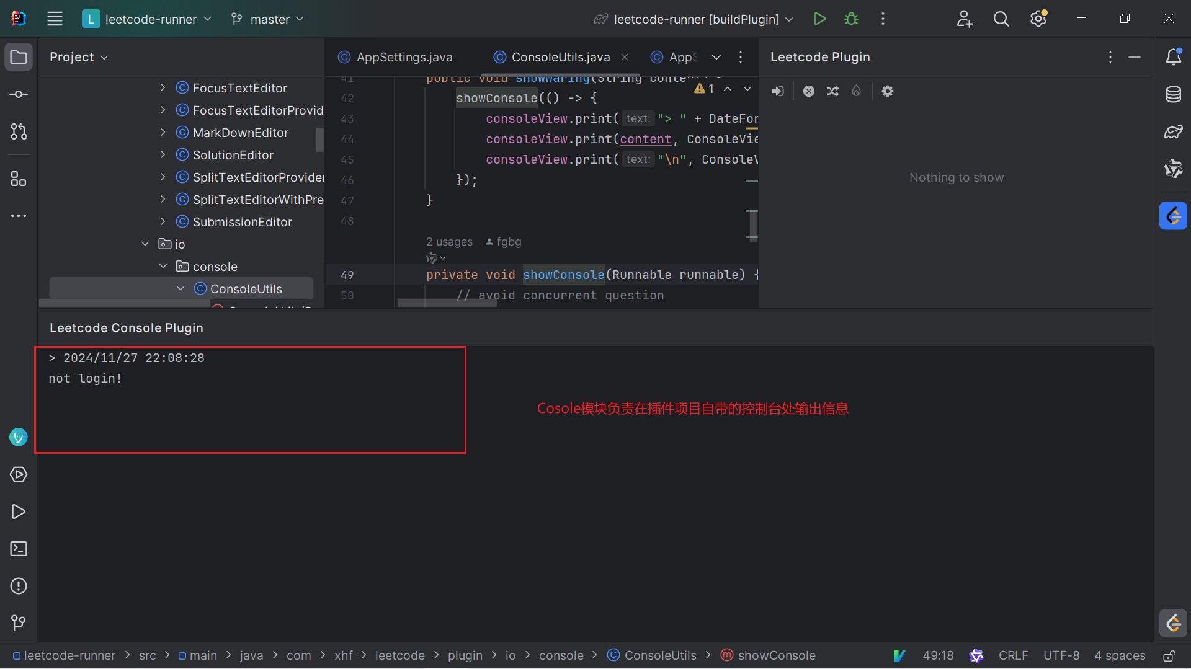The width and height of the screenshot is (1191, 669).
Task: Open the Notifications bell
Action: tap(1173, 57)
